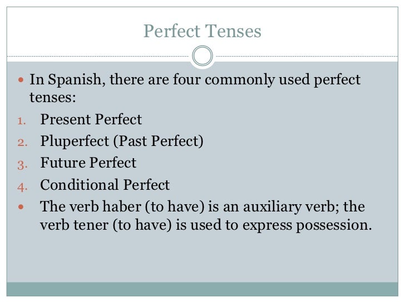
Task: Select the number 3 list marker
Action: click(x=22, y=165)
